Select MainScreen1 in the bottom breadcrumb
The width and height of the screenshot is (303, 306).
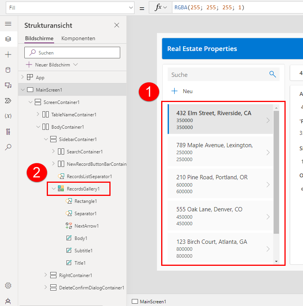149,301
